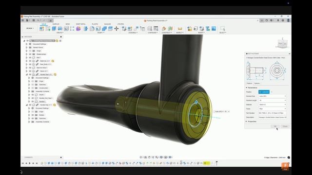Image resolution: width=312 pixels, height=175 pixels.
Task: Open Display Settings in navigation bar
Action: click(x=161, y=157)
